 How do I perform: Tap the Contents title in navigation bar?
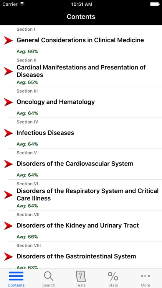[81, 17]
